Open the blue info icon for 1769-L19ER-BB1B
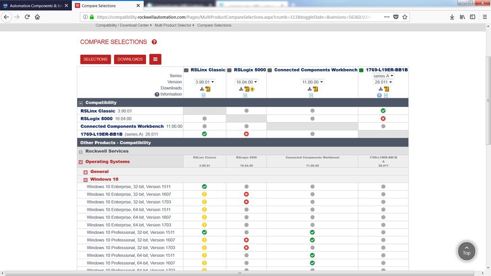 [379, 95]
